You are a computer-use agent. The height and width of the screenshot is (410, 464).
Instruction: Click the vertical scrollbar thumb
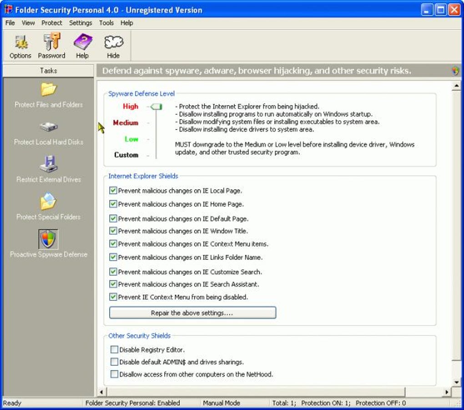click(x=457, y=226)
